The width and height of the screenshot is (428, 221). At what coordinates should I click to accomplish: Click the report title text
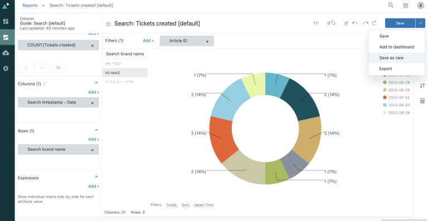point(157,24)
